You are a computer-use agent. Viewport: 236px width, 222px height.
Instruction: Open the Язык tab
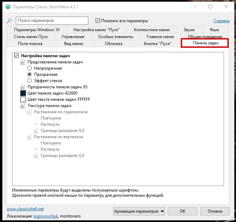point(215,30)
